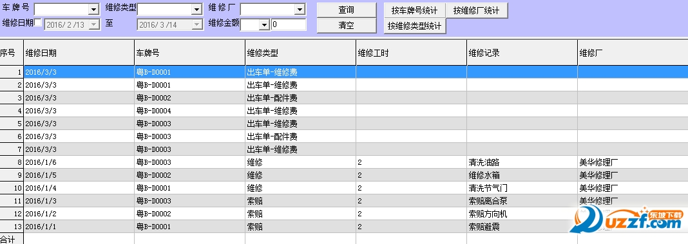Screen dimensions: 688x244
Task: Select row 5 出车单-维修费 cell
Action: 301,124
